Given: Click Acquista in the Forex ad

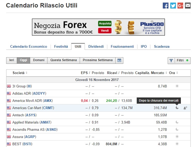Looking at the screenshot, I should pyautogui.click(x=105, y=24).
